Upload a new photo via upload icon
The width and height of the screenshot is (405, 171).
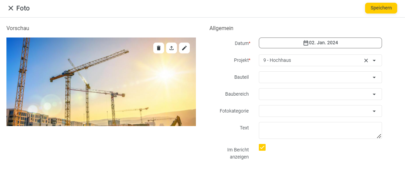click(x=172, y=48)
